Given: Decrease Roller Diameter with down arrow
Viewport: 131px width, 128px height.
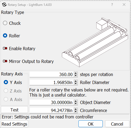Looking at the screenshot, I should tap(76, 83).
